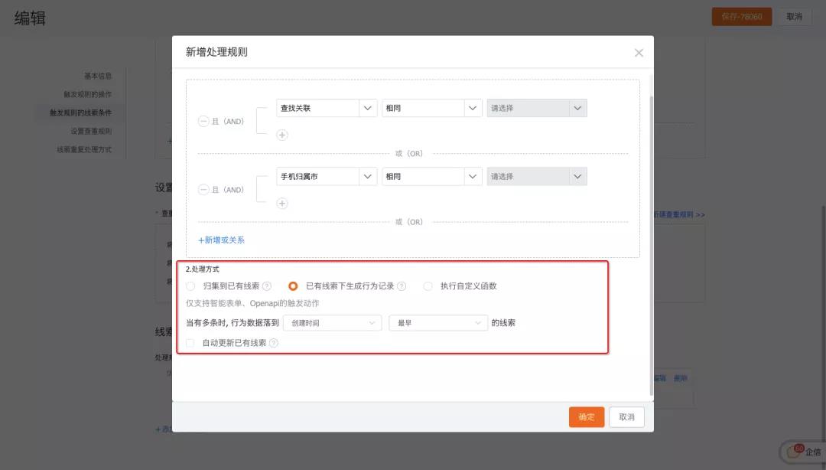
Task: Click the 且 (AND) label of first group
Action: (x=228, y=121)
